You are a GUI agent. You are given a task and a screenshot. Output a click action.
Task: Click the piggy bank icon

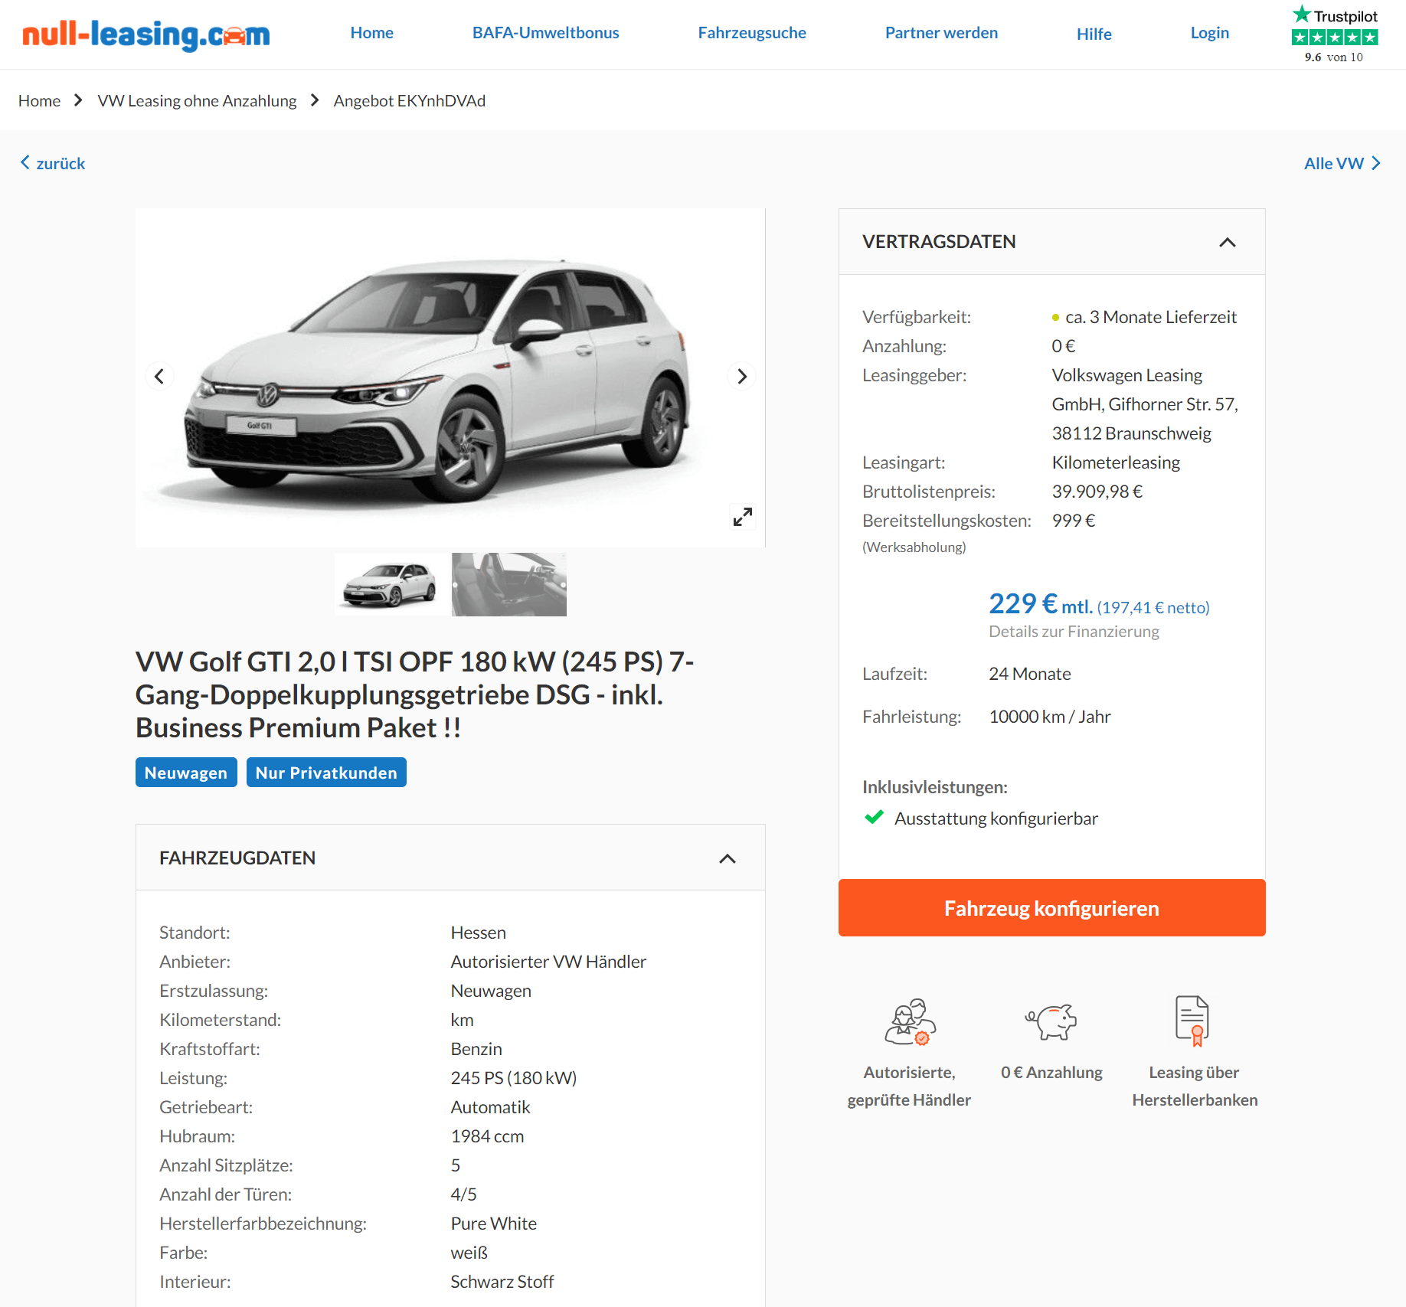pyautogui.click(x=1051, y=1021)
